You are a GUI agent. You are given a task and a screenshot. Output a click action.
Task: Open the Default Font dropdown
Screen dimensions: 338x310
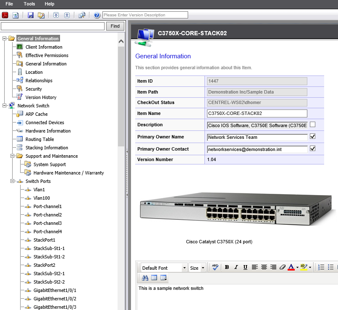click(x=163, y=267)
